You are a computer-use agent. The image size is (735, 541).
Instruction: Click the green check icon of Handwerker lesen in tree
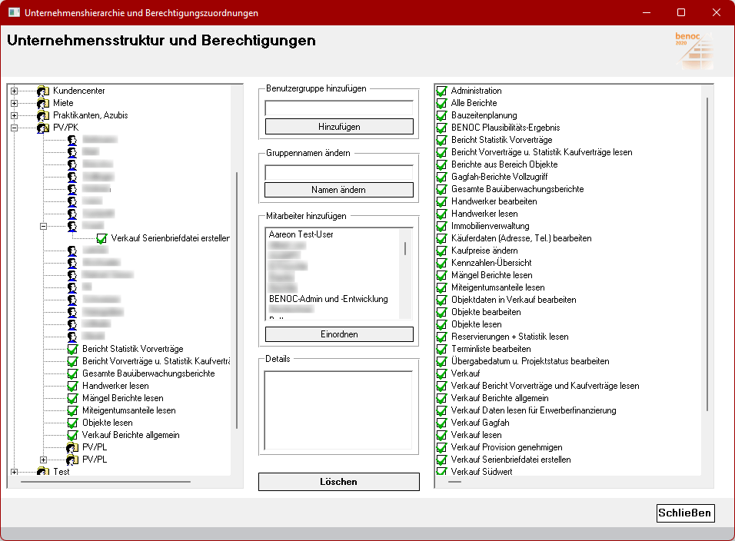pos(72,386)
